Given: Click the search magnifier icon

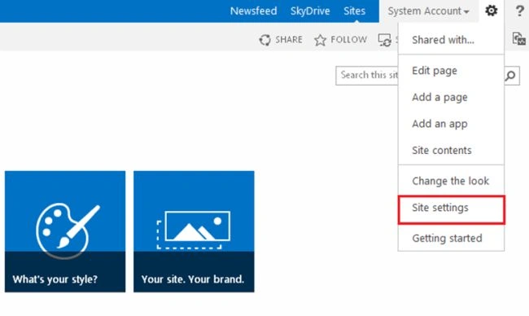Looking at the screenshot, I should tap(511, 76).
